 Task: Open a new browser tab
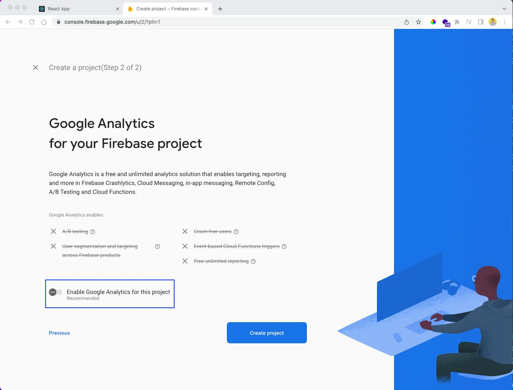(220, 9)
